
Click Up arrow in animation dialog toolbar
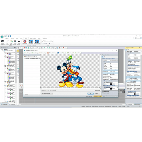pyautogui.click(x=65, y=53)
